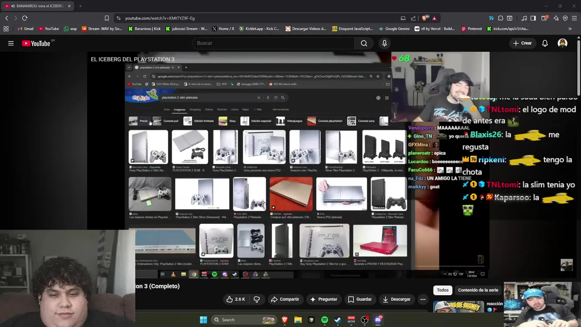The image size is (581, 327).
Task: Open the browser extensions puzzle icon
Action: coord(500,18)
